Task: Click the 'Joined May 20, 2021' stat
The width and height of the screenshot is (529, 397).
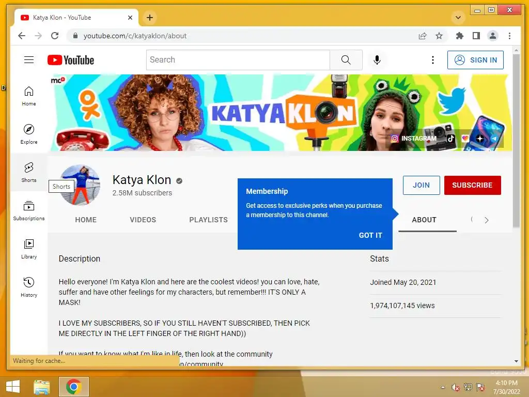Action: click(x=403, y=282)
